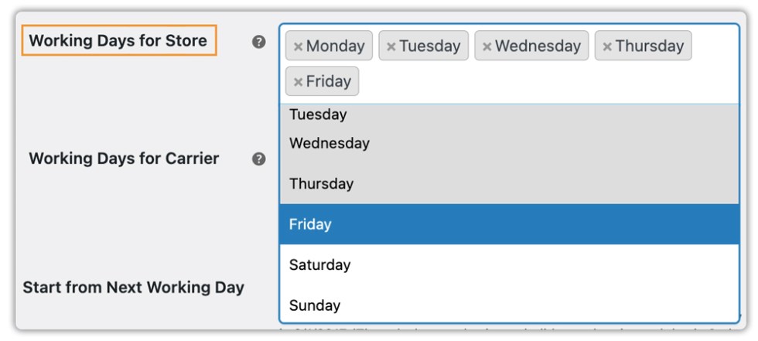Delete the Thursday selection via its × icon
The width and height of the screenshot is (758, 341).
(x=607, y=46)
